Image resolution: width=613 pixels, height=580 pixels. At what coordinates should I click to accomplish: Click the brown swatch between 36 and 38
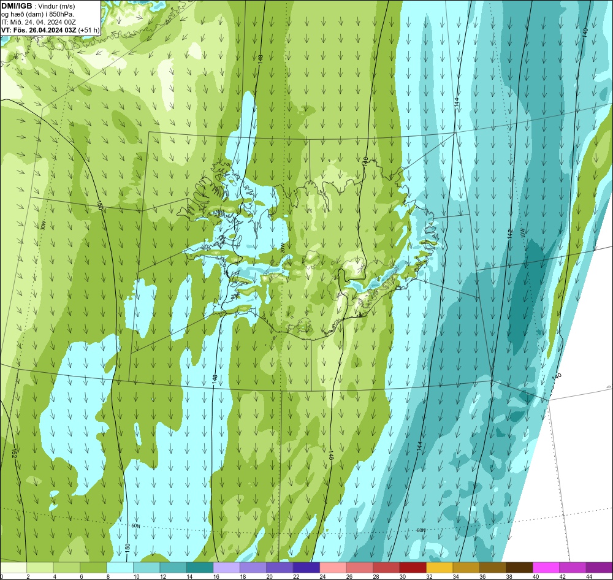493,568
